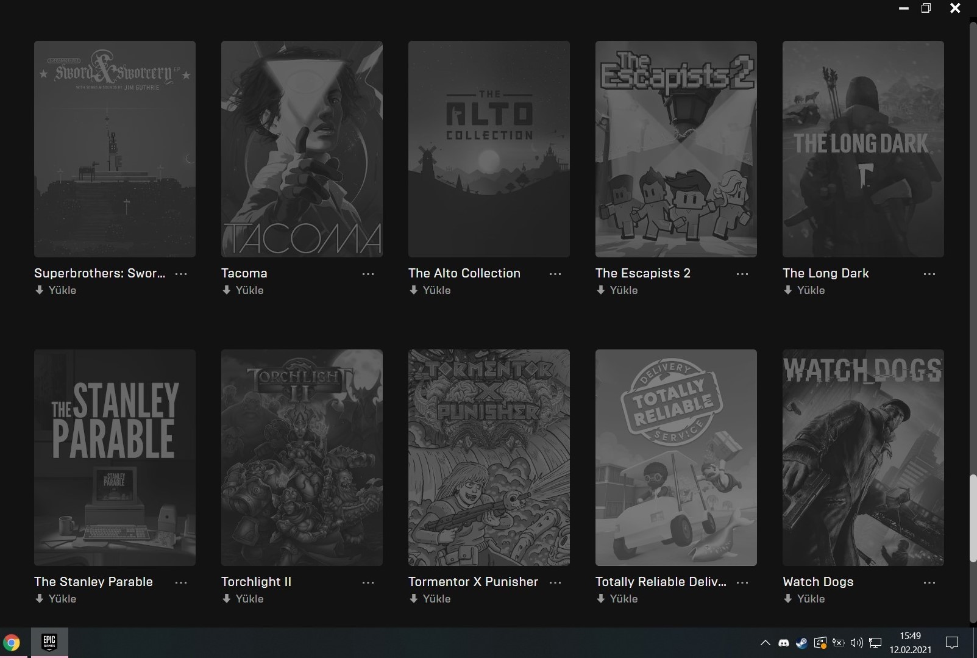Open the Watch Dogs cover thumbnail
The height and width of the screenshot is (658, 977).
tap(863, 457)
